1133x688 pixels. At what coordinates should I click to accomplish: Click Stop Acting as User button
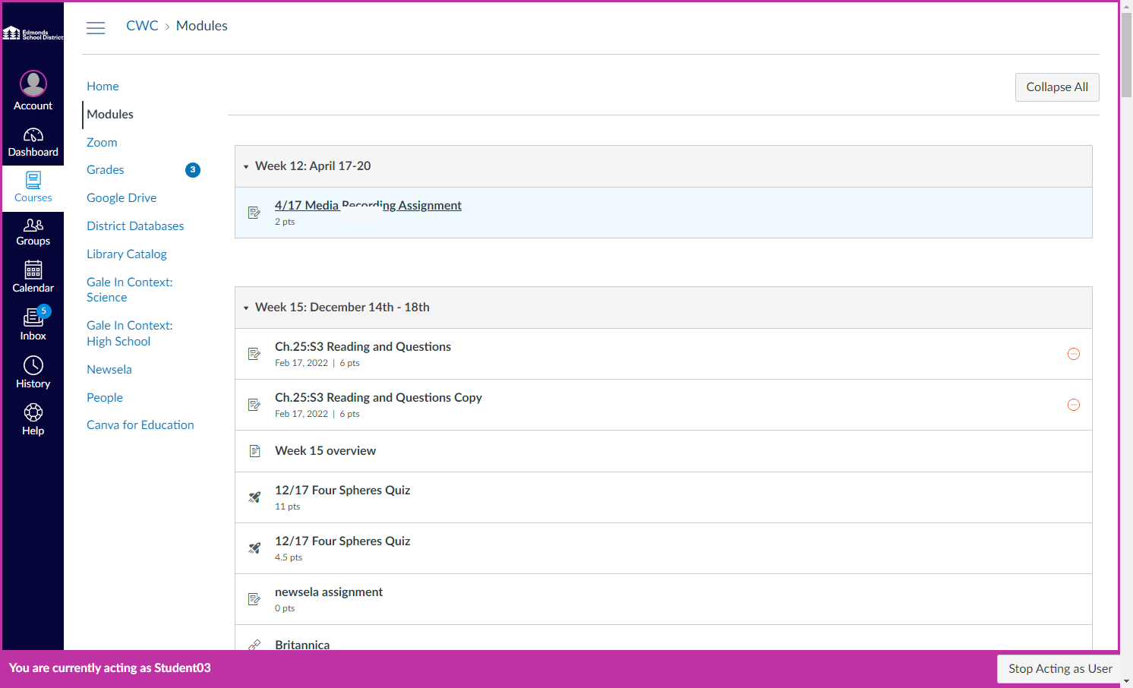(1060, 669)
